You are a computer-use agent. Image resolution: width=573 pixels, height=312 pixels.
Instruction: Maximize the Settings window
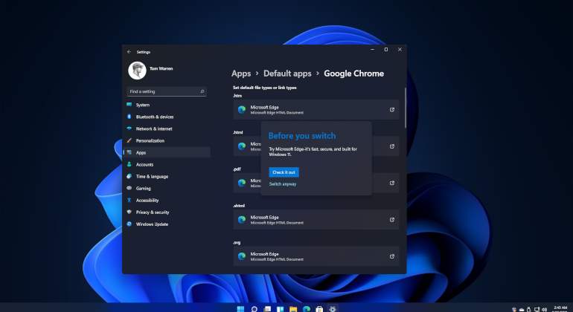[386, 49]
